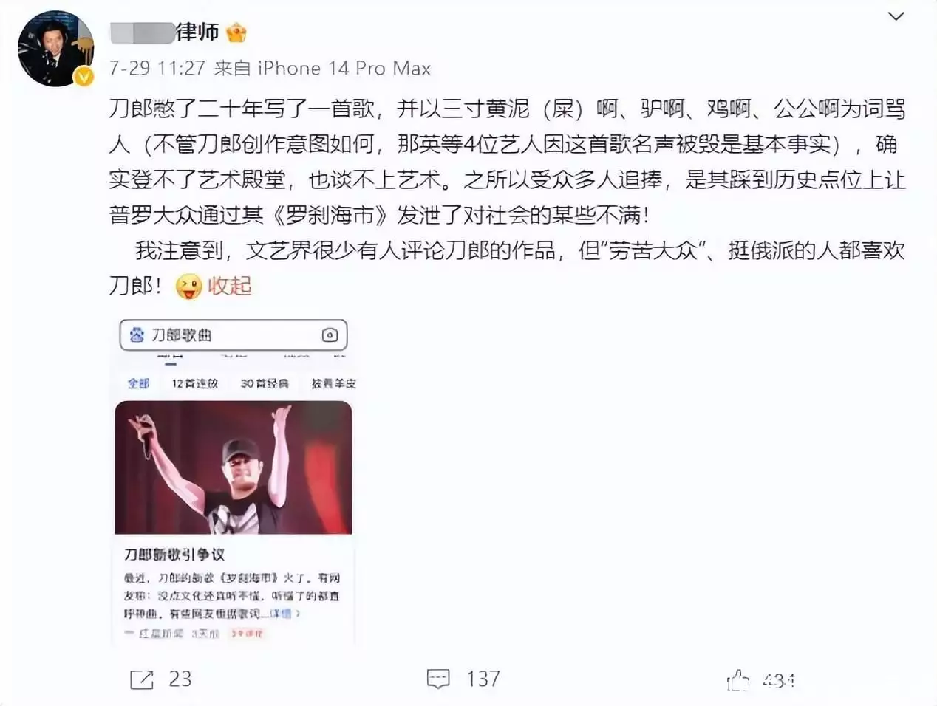
Task: Like the post with thumbs-up icon
Action: 737,680
